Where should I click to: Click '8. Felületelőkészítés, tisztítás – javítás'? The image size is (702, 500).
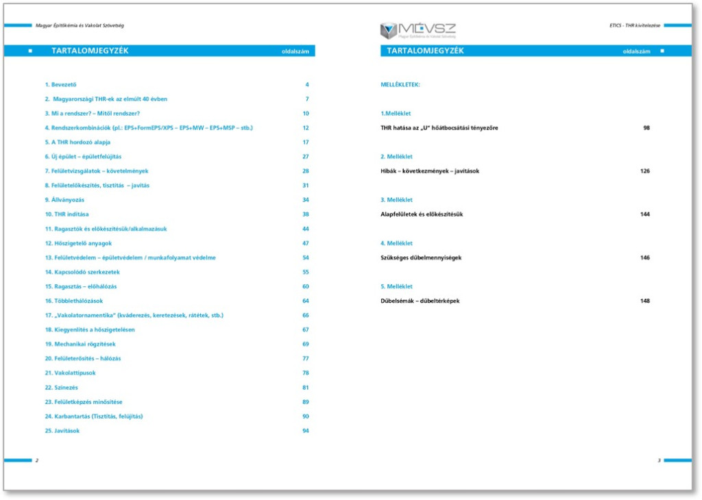click(x=97, y=185)
